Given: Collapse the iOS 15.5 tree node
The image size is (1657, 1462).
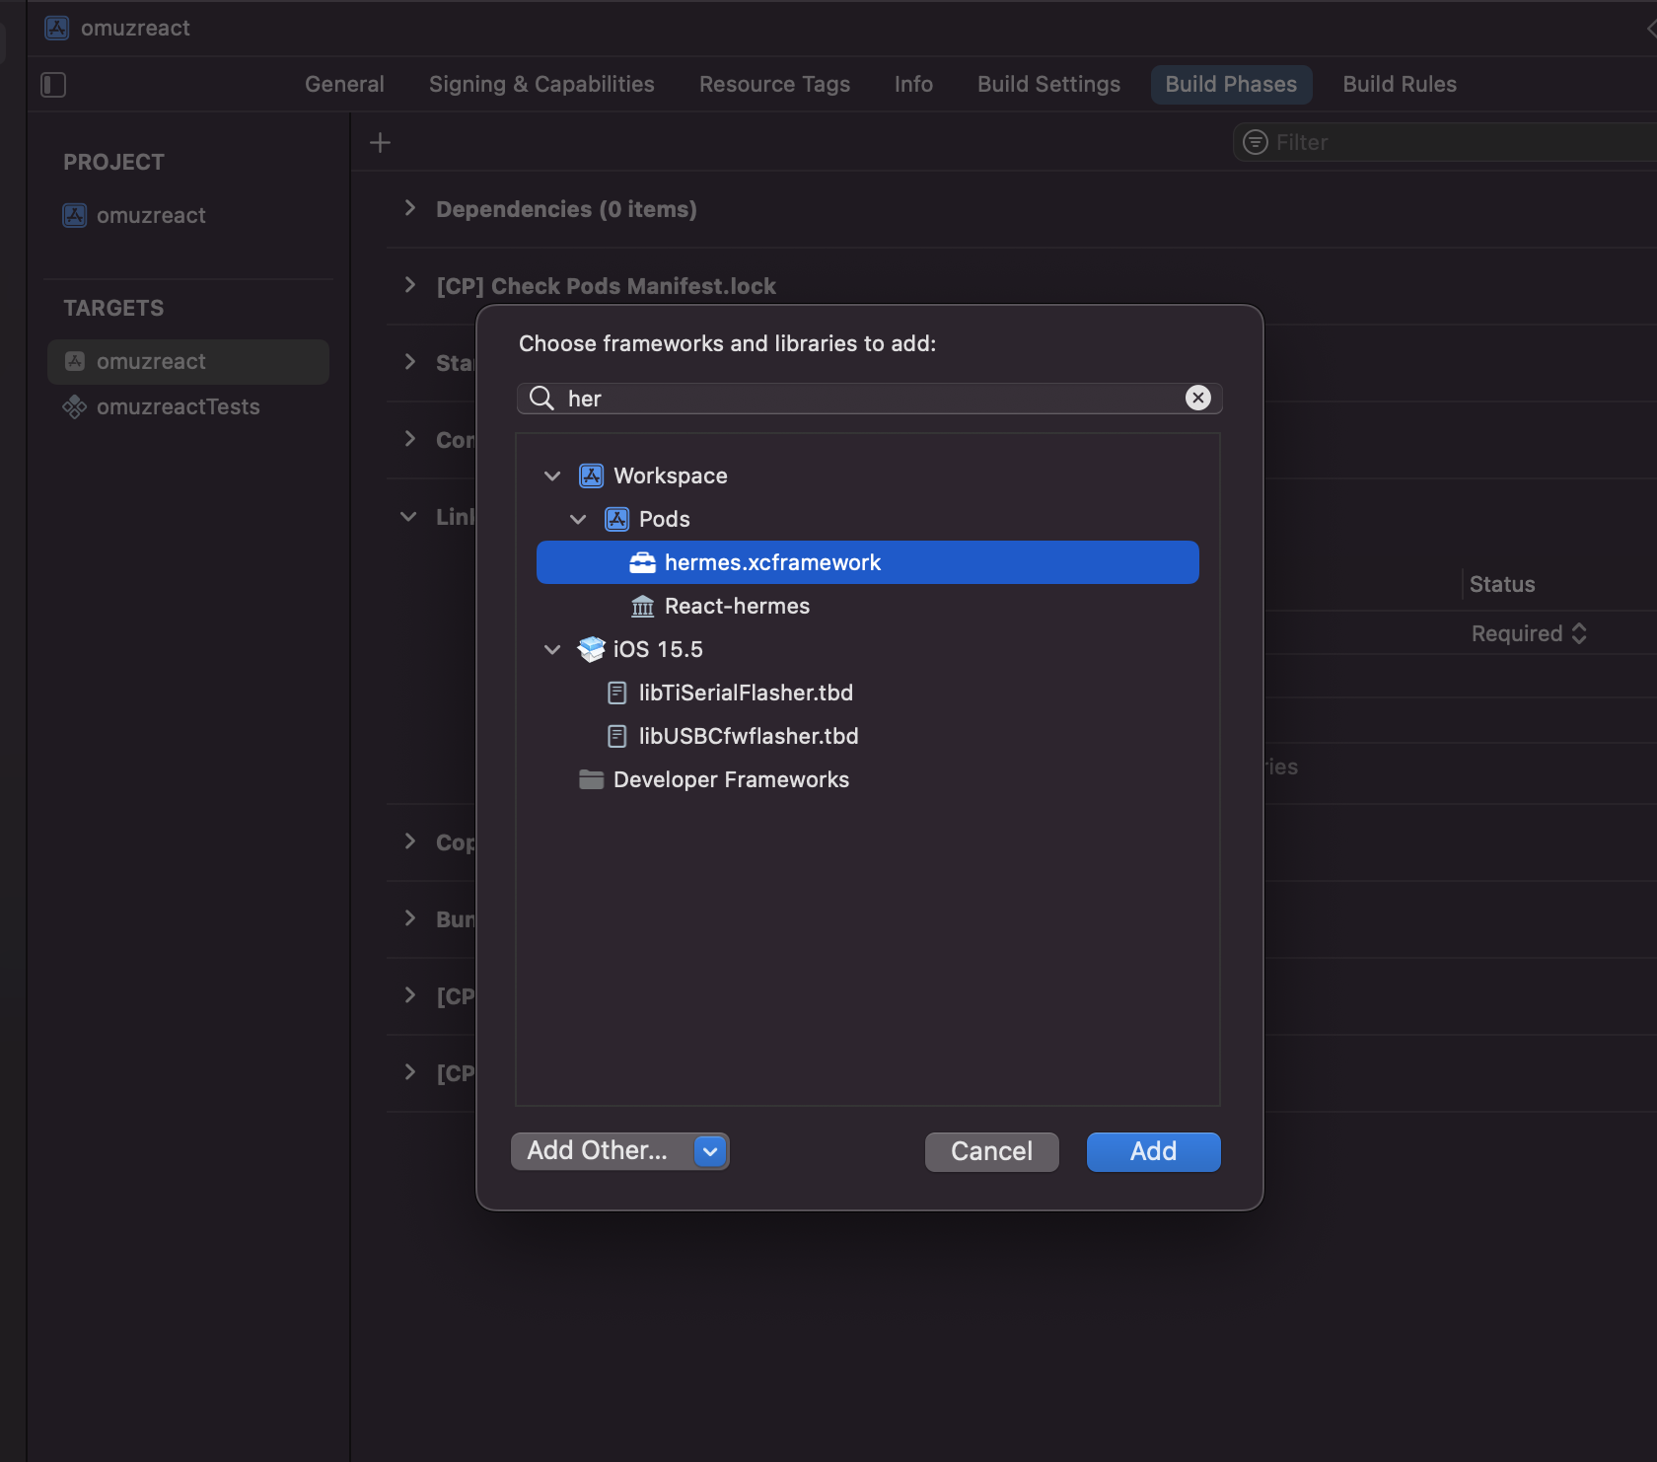Looking at the screenshot, I should tap(552, 649).
